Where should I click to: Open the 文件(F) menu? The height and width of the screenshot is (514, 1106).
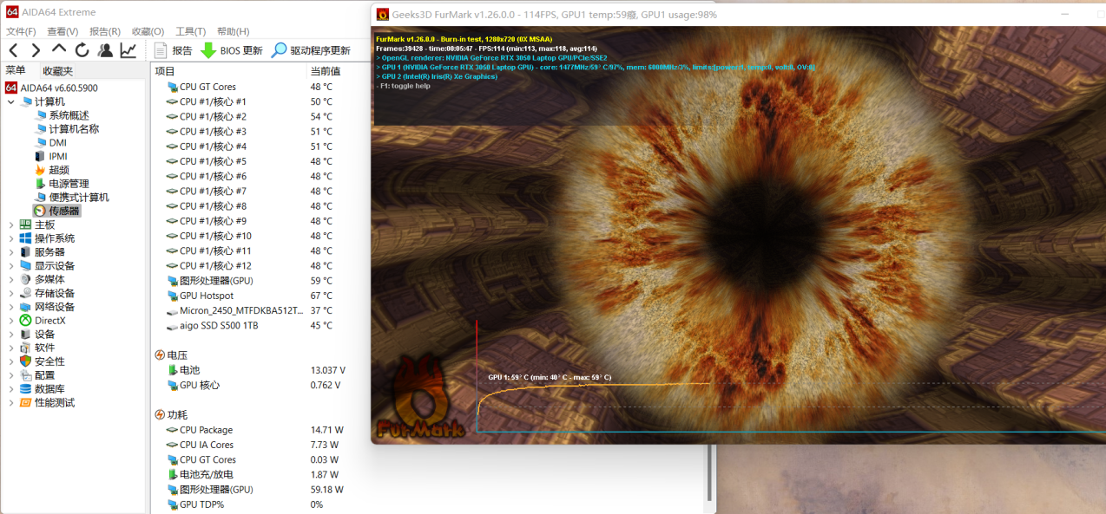click(21, 31)
